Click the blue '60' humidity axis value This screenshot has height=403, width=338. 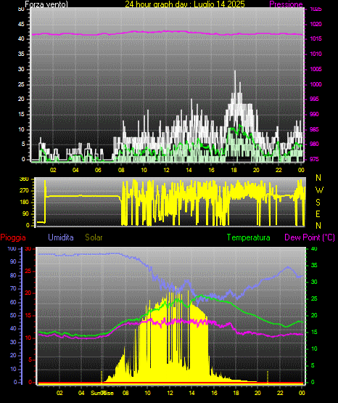[x=13, y=302]
